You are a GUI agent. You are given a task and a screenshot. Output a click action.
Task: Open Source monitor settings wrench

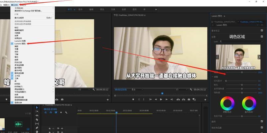tap(94, 89)
